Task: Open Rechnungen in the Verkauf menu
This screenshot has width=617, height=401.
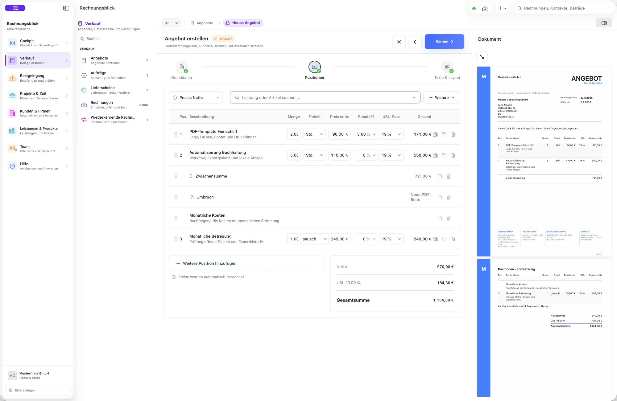Action: pyautogui.click(x=115, y=105)
